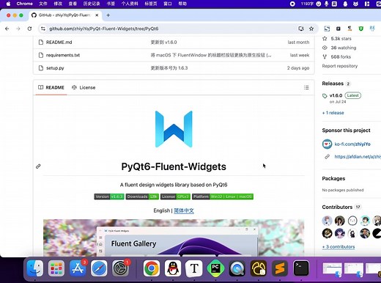381x283 pixels.
Task: Bookmark page with the star icon
Action: [311, 29]
